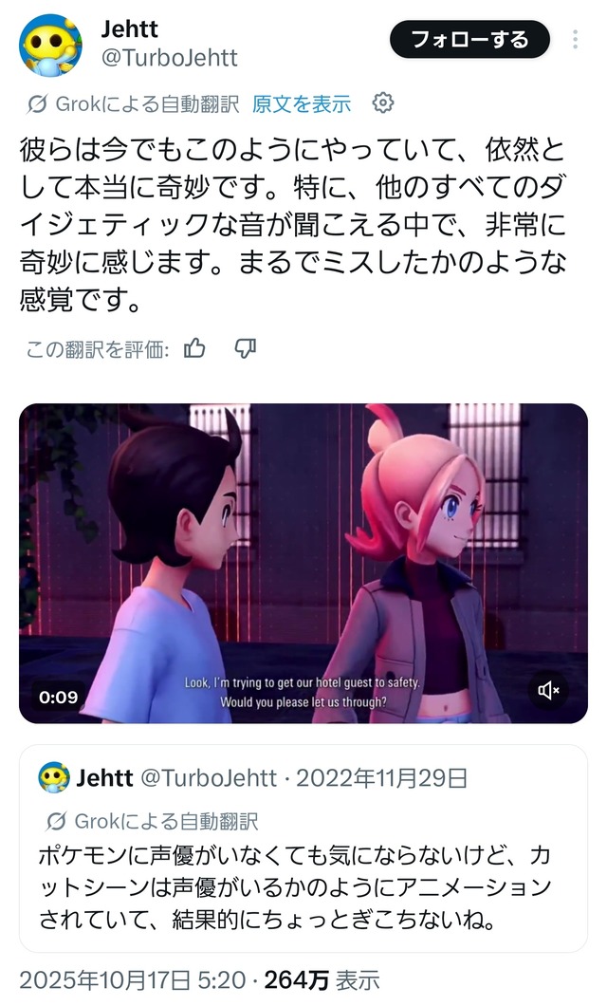
Task: Tap the フォローする follow button
Action: [469, 40]
